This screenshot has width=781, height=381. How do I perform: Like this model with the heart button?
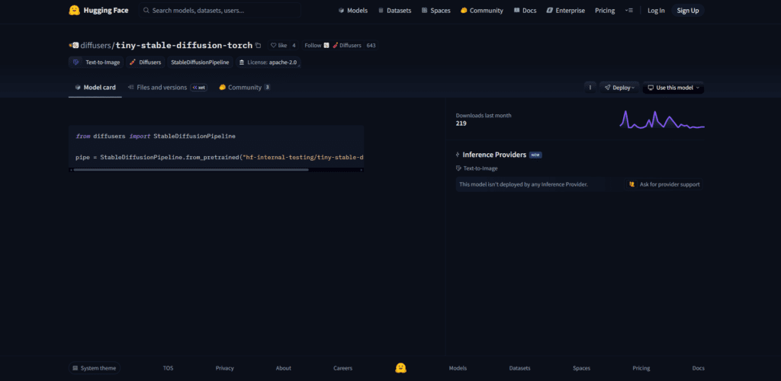pos(278,45)
